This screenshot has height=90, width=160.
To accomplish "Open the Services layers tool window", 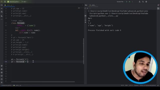I will tap(2, 69).
